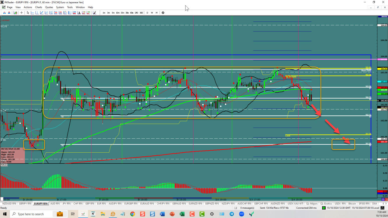Select the Weekly 'W' timeframe
The width and height of the screenshot is (388, 218).
[152, 13]
